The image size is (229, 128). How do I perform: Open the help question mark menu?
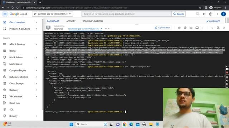tap(211, 14)
